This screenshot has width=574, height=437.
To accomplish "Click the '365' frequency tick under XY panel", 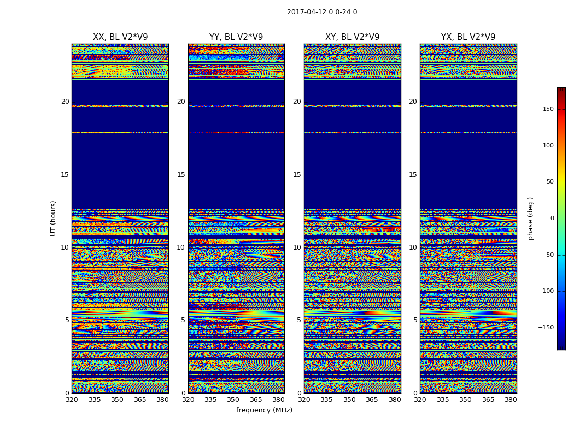I will (x=372, y=400).
